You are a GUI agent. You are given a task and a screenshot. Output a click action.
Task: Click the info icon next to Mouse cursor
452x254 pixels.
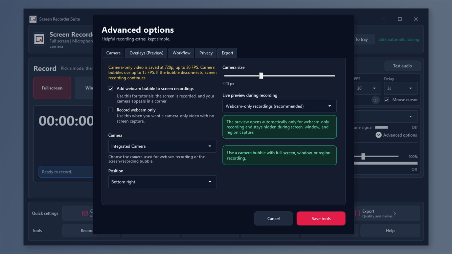(375, 100)
